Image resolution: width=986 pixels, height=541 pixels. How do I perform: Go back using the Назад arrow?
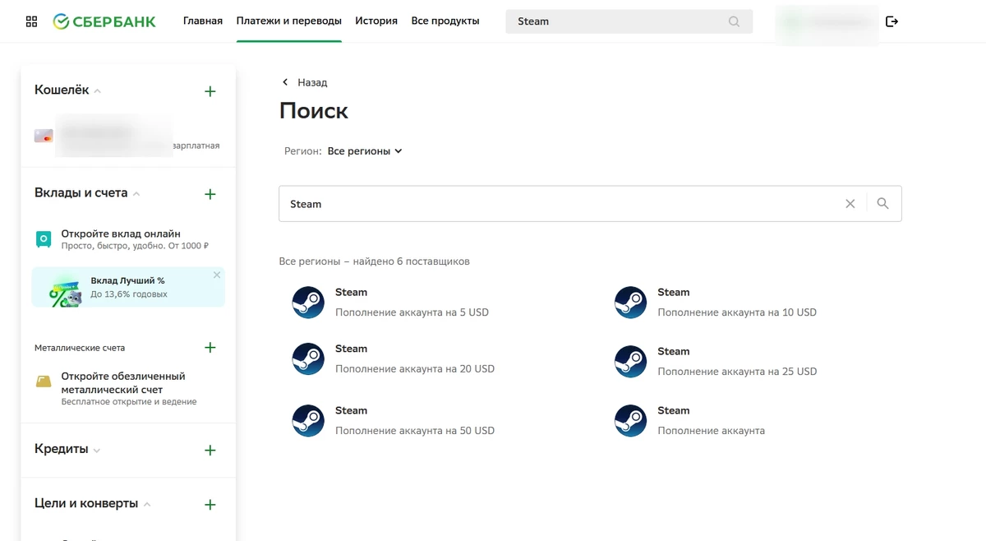tap(285, 82)
